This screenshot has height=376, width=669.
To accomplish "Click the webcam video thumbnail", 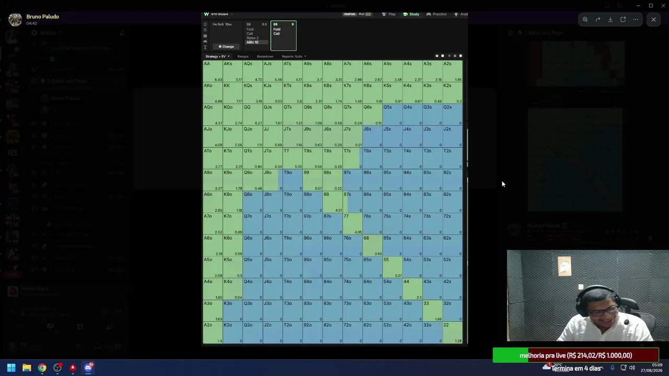I will click(x=588, y=296).
